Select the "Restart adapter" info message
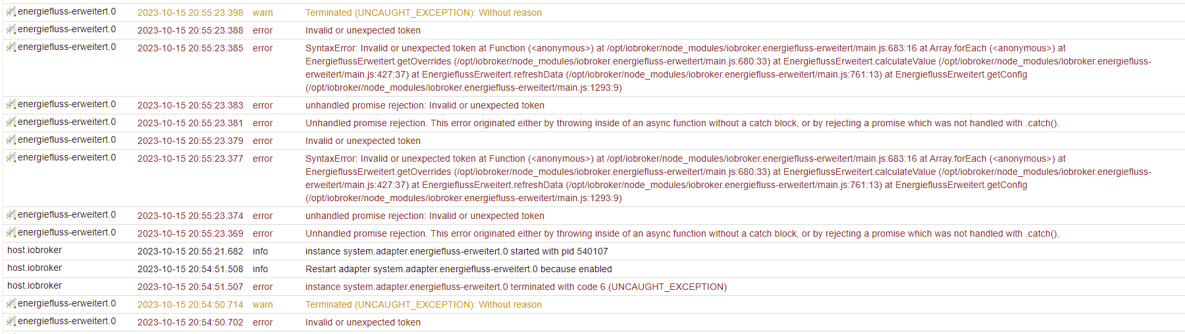The image size is (1185, 334). [x=458, y=269]
